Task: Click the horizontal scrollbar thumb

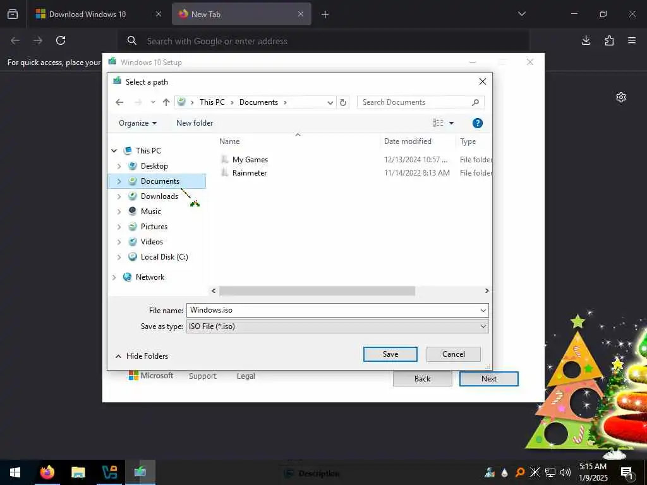Action: (317, 290)
